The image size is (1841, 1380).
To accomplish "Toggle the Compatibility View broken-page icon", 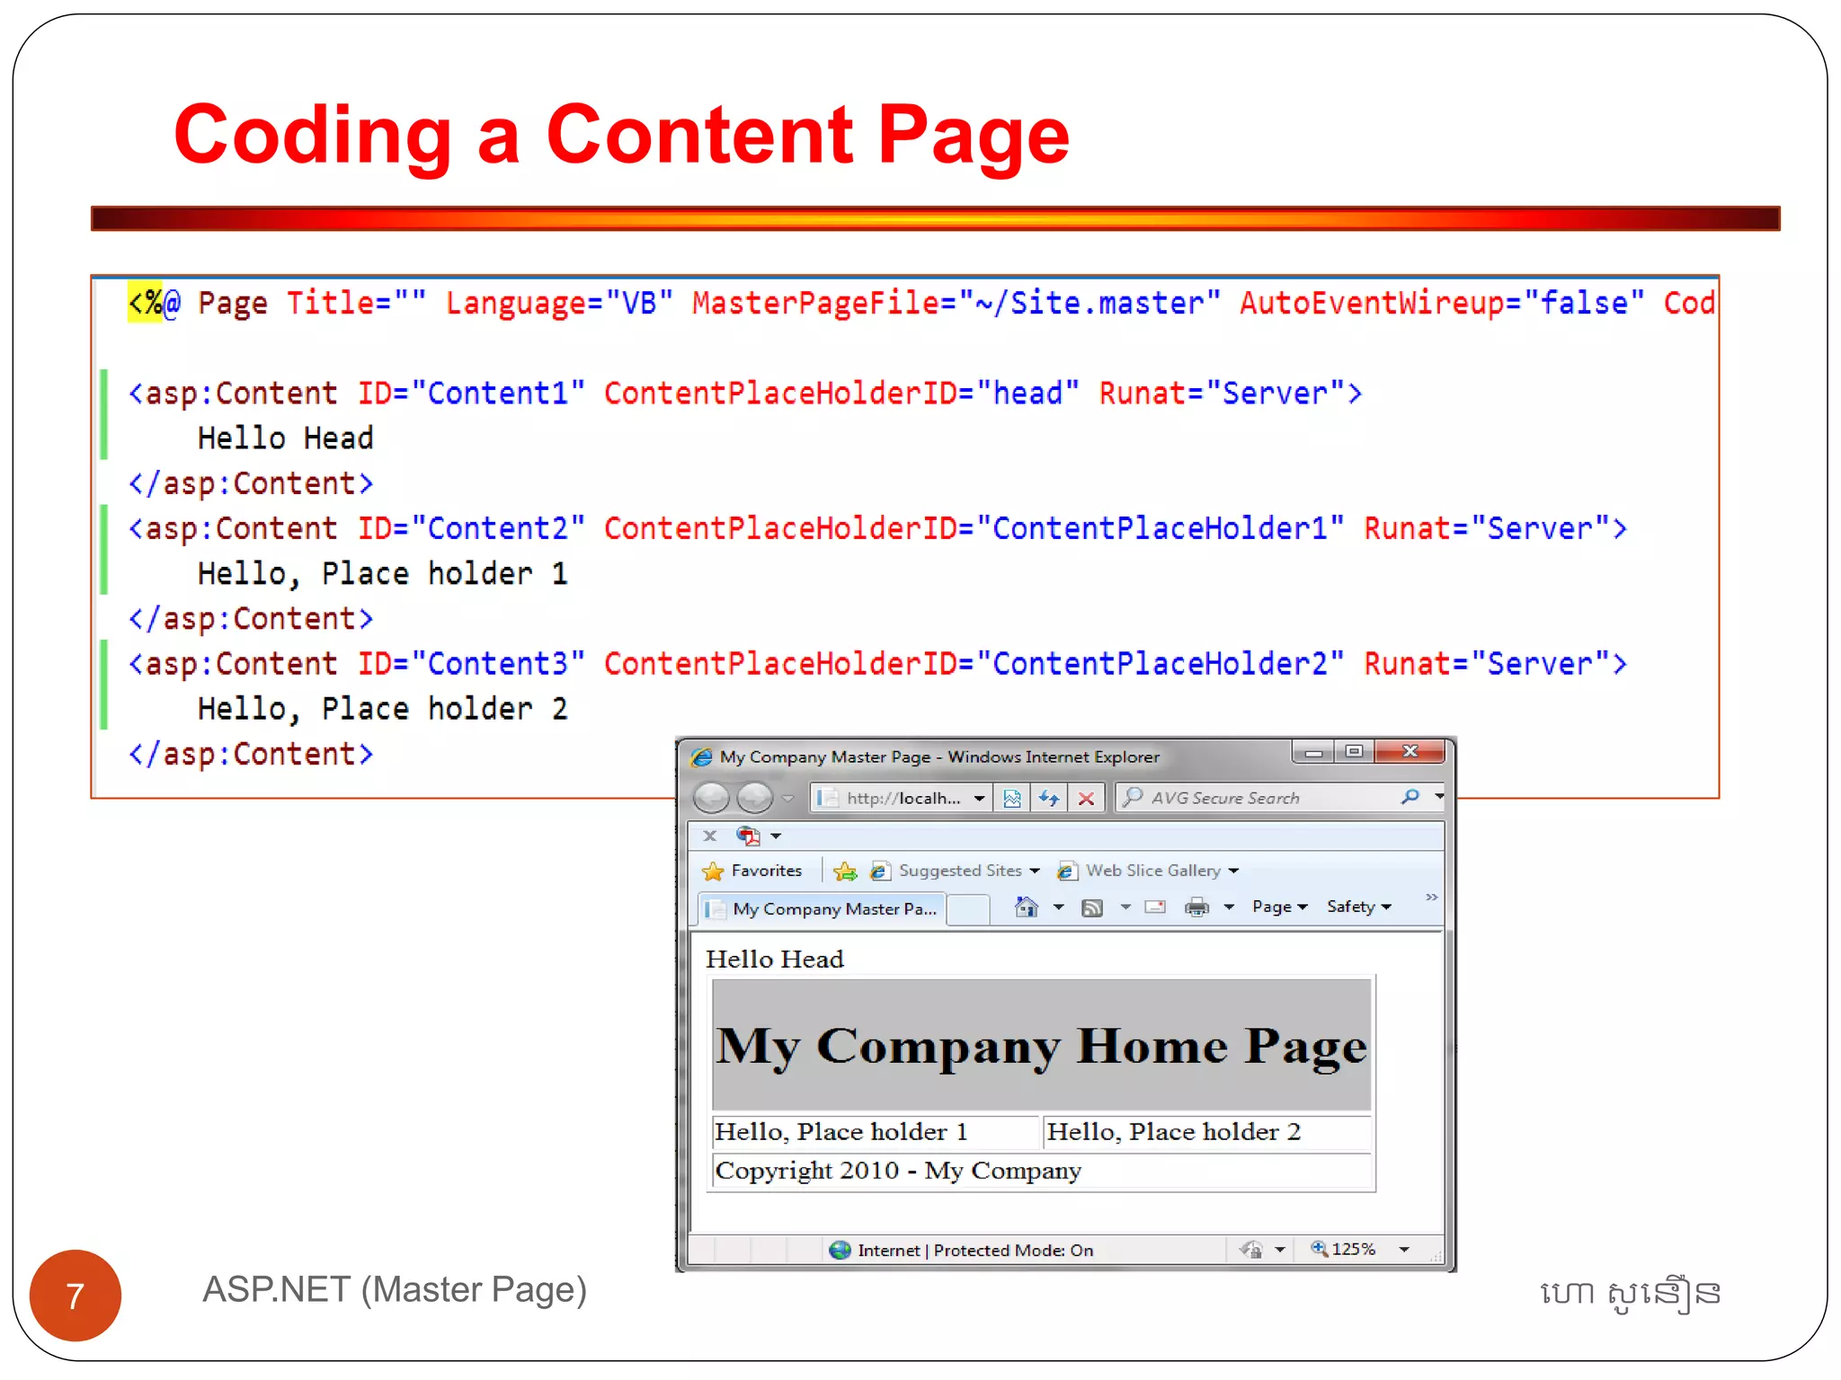I will point(1012,798).
